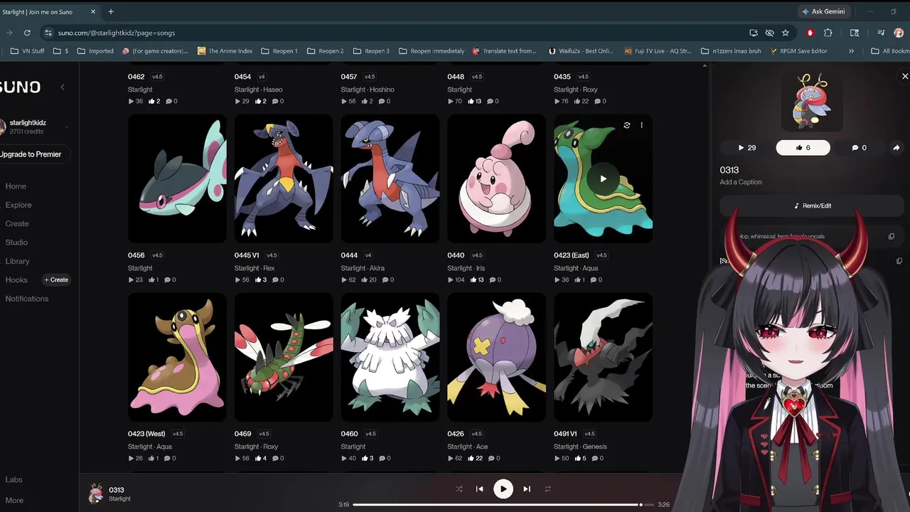Like song 0469 with its thumbs-up icon
The height and width of the screenshot is (512, 910).
[257, 459]
